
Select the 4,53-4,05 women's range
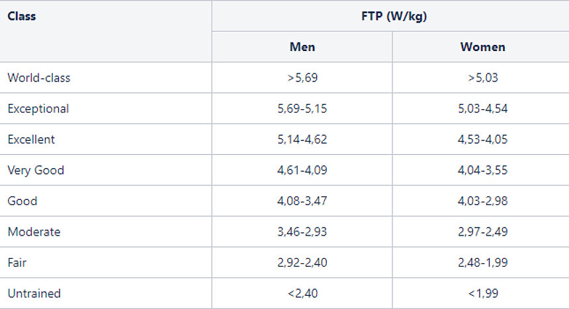tap(482, 140)
